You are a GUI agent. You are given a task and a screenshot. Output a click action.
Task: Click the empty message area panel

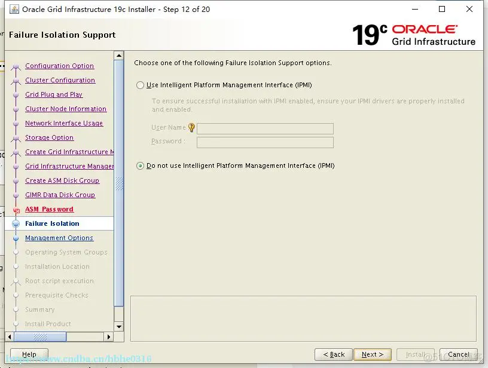point(303,318)
